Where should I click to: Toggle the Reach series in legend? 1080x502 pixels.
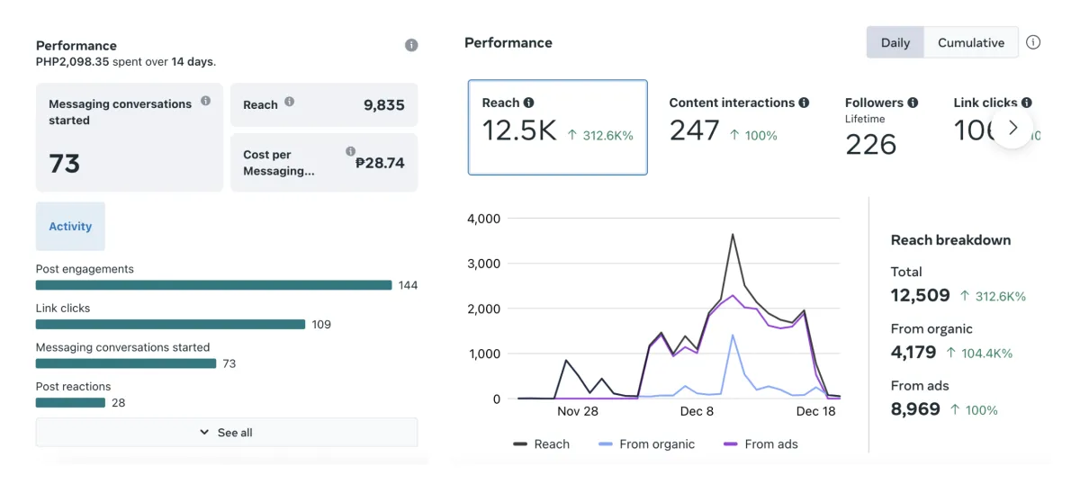coord(541,444)
